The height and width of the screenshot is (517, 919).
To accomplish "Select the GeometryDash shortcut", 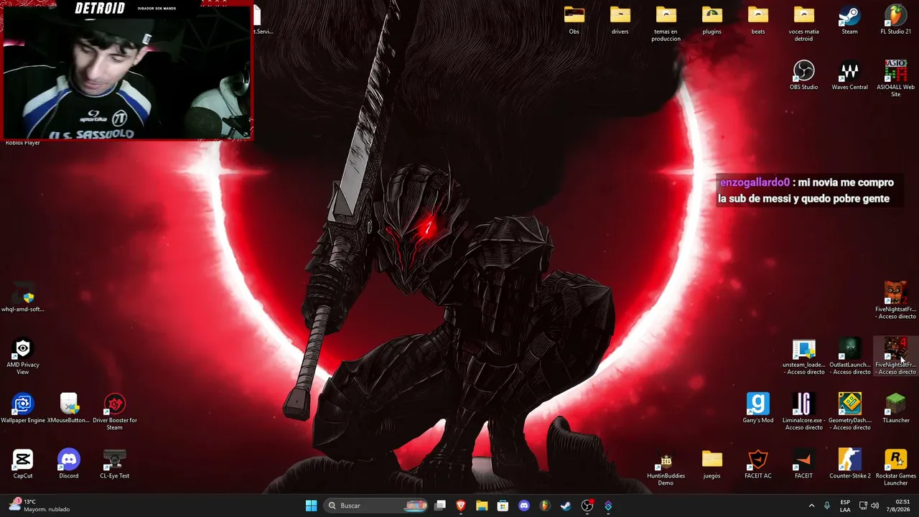I will (849, 411).
